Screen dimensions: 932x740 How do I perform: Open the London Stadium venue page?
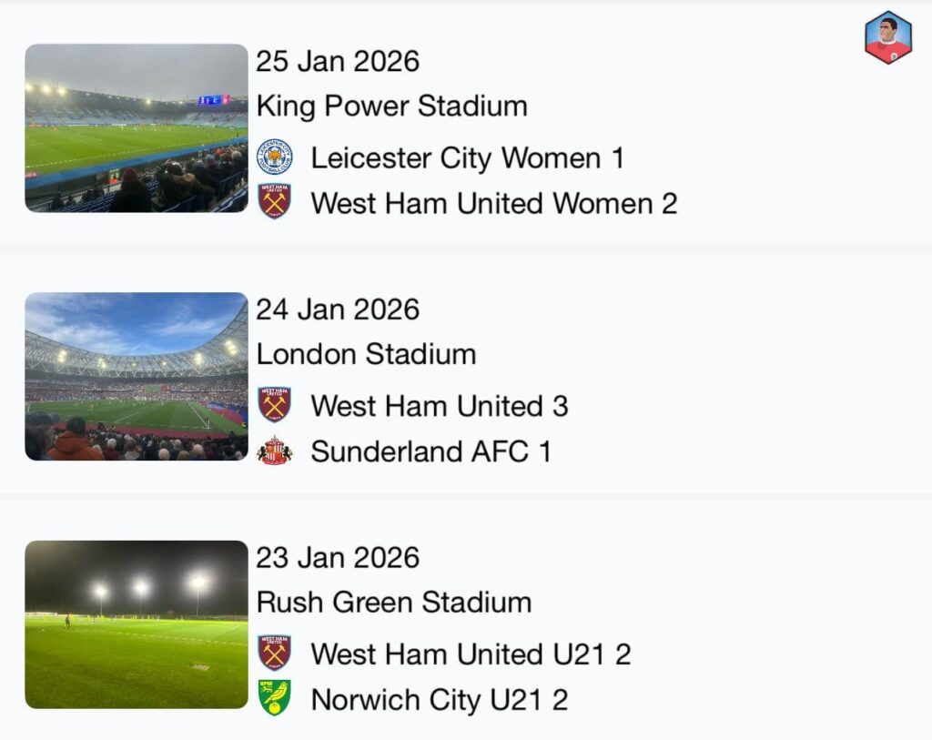tap(367, 354)
